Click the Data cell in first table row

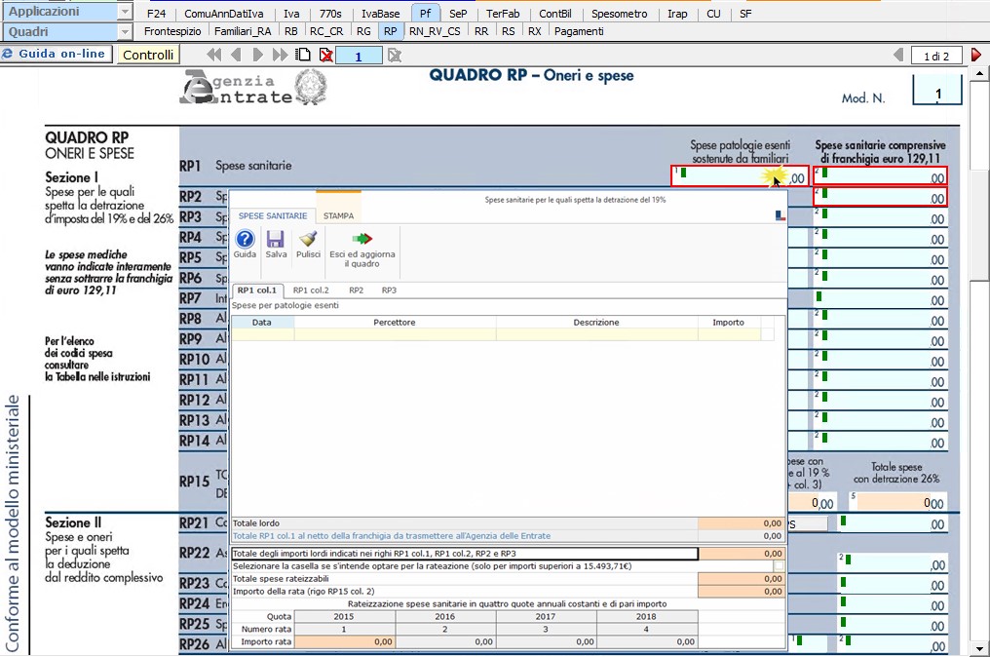(x=263, y=334)
